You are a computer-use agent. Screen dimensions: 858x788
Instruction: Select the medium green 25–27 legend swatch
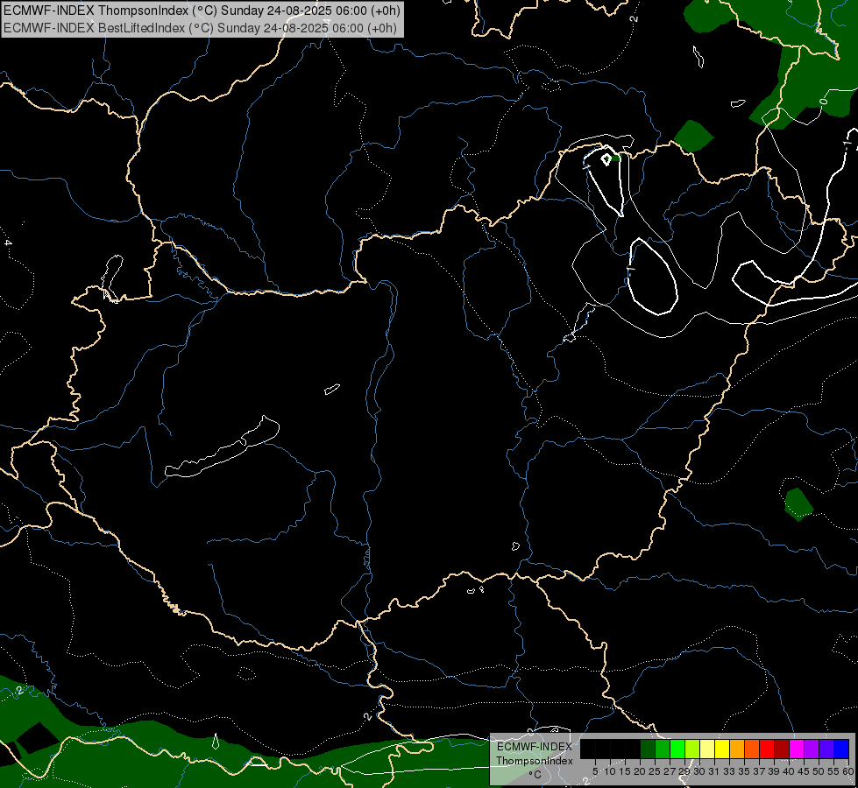click(x=663, y=749)
